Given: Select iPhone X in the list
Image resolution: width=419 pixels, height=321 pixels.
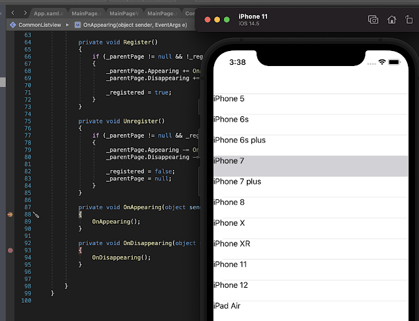Looking at the screenshot, I should [x=311, y=228].
